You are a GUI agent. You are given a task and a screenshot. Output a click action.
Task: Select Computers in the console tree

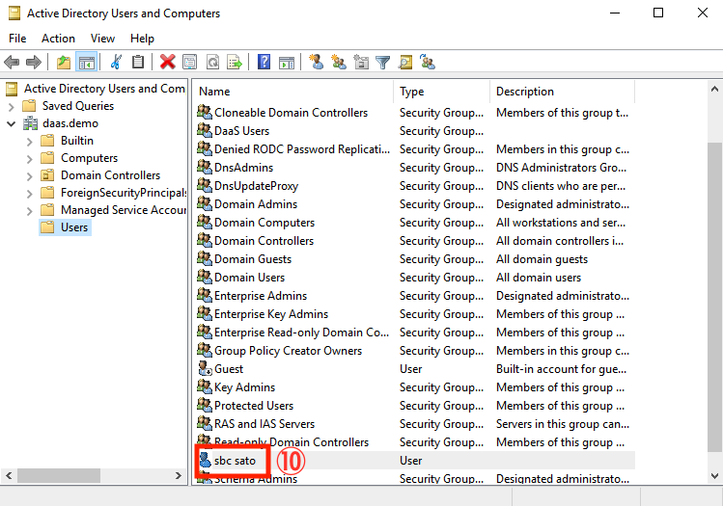coord(89,158)
